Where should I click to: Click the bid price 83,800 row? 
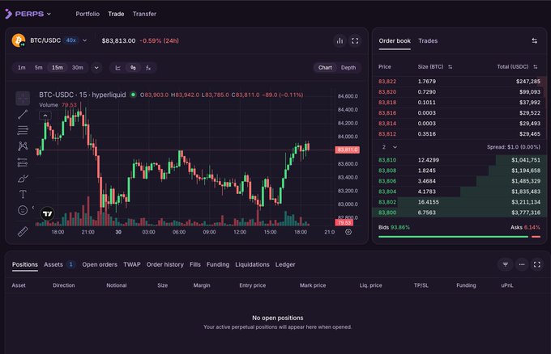click(459, 213)
